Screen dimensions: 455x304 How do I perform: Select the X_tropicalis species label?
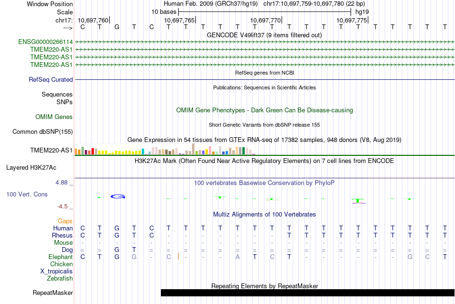point(57,271)
